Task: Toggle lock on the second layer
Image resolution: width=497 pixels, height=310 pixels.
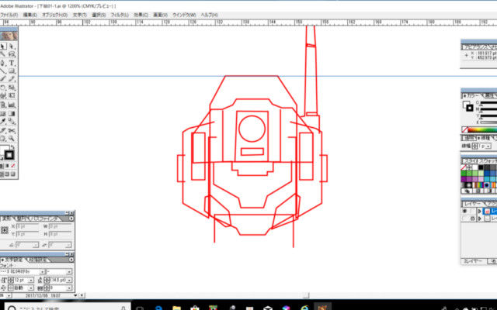Action: [472, 219]
